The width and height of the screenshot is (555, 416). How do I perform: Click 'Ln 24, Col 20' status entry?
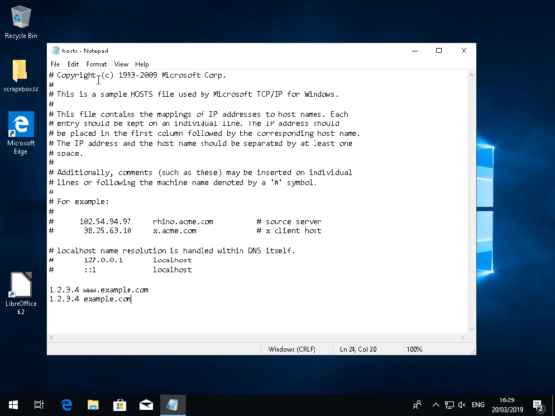point(358,349)
